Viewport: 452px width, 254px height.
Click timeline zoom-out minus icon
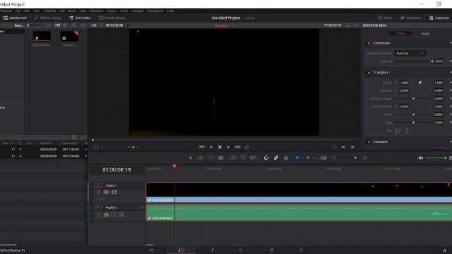coord(334,158)
